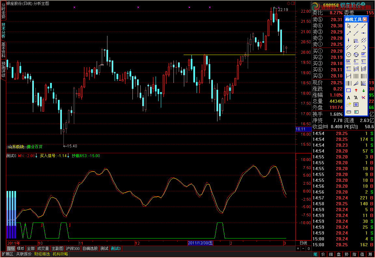The image size is (375, 258).
Task: Close the 画线工具 toolbox
Action: pyautogui.click(x=365, y=20)
